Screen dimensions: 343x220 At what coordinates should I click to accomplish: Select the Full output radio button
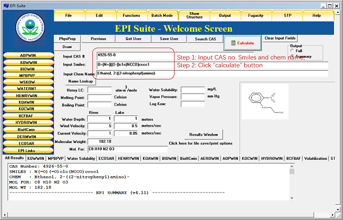point(292,51)
